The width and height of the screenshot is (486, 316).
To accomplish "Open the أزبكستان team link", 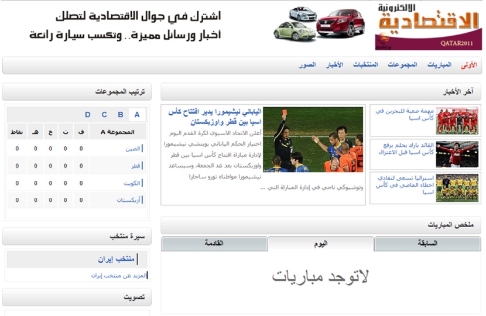I will 129,200.
